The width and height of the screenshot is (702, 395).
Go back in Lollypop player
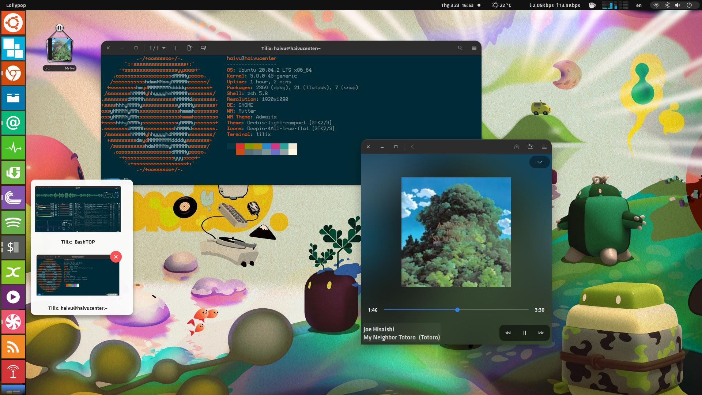[x=412, y=147]
